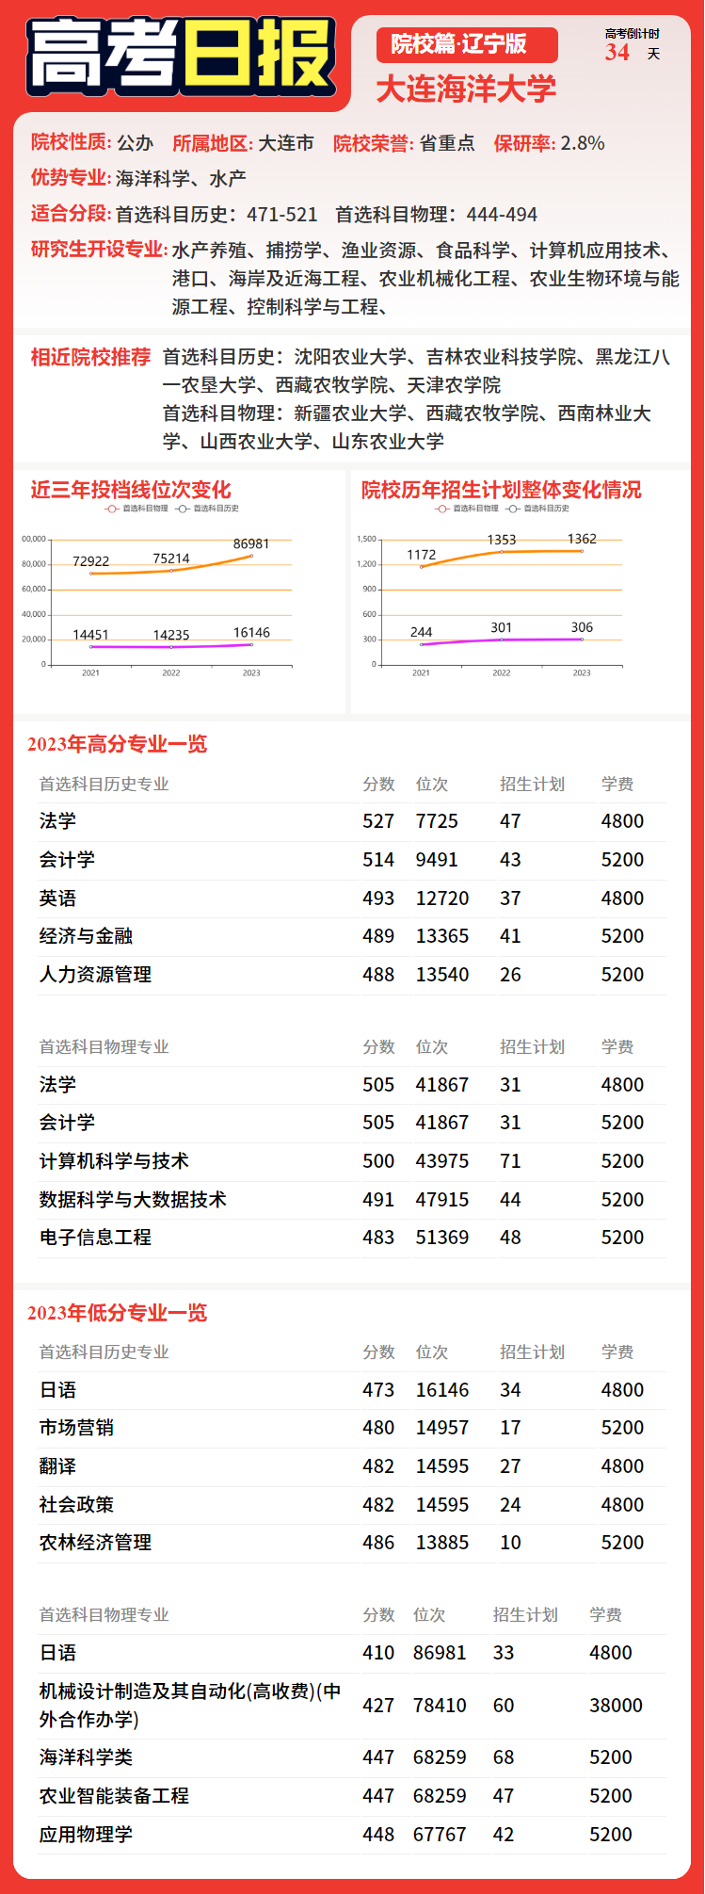Click the 院校性质 label
705x1894 pixels.
(71, 142)
